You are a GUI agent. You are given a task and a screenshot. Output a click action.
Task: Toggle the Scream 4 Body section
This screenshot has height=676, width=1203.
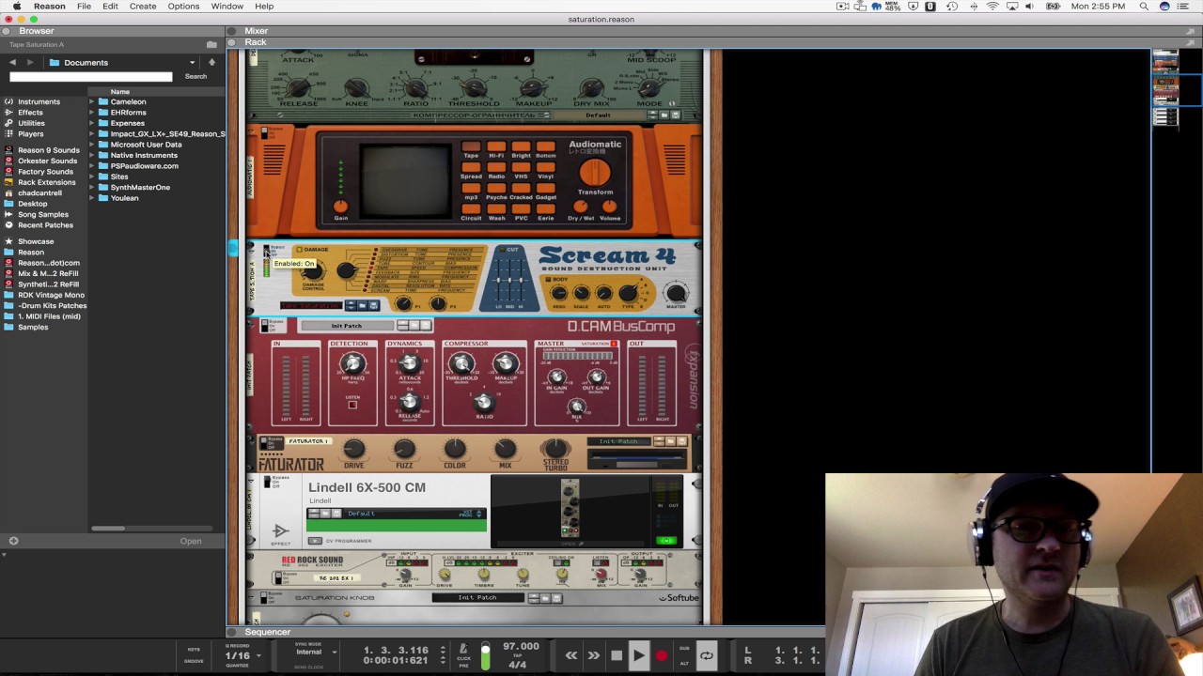click(x=549, y=280)
